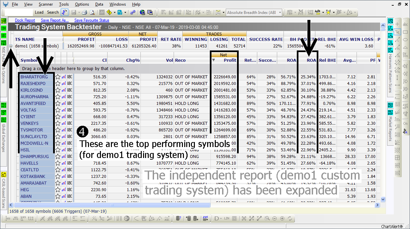410x229 pixels.
Task: Click the Save Report As link
Action: pyautogui.click(x=55, y=20)
